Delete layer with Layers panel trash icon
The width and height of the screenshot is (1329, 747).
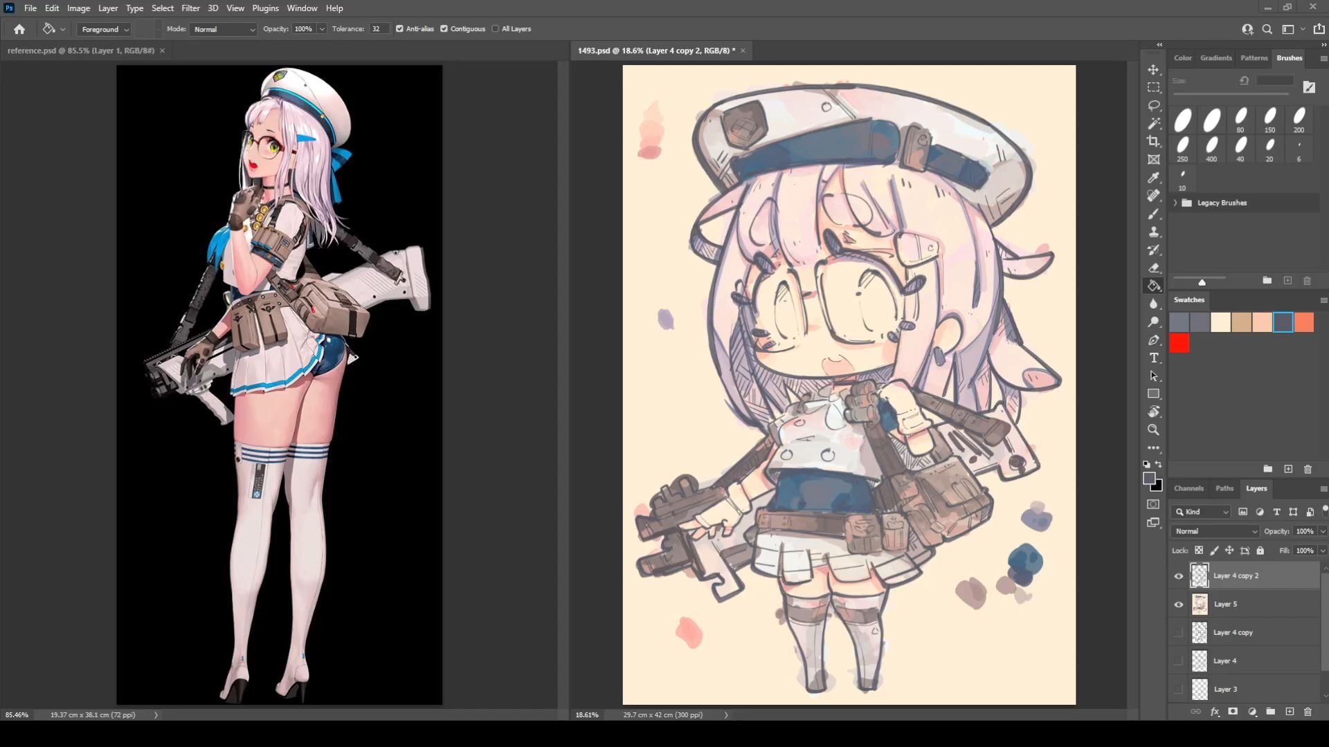[1308, 712]
